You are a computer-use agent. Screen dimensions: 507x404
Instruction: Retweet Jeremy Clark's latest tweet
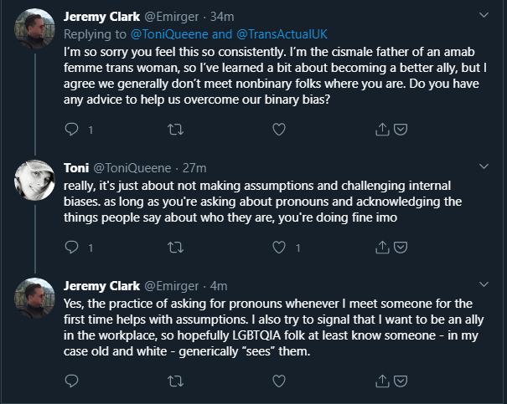[x=176, y=380]
